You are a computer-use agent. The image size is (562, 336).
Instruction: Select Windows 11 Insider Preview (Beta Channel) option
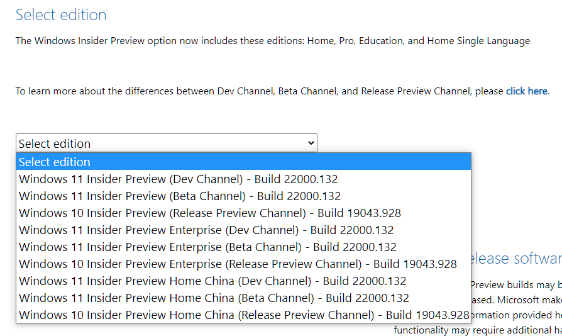[243, 196]
